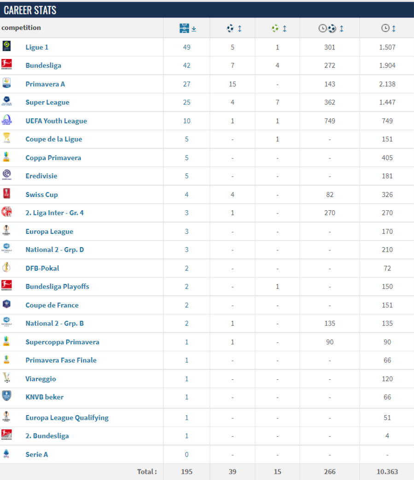Open the Serie A competition link
This screenshot has height=480, width=414.
point(37,455)
